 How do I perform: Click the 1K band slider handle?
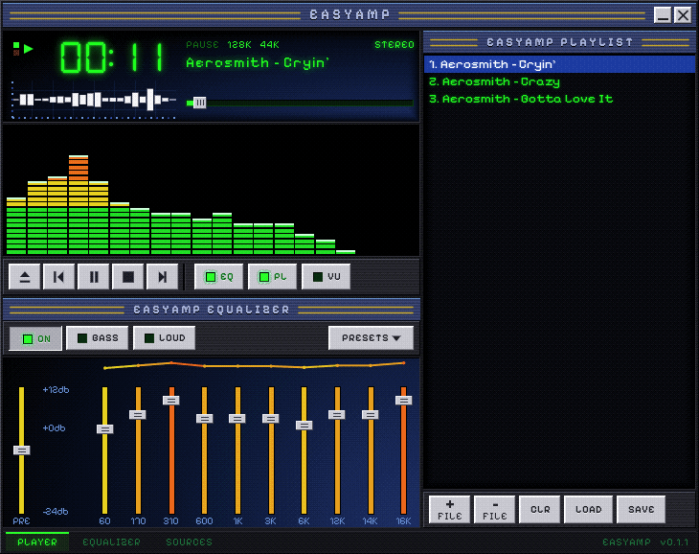[237, 419]
